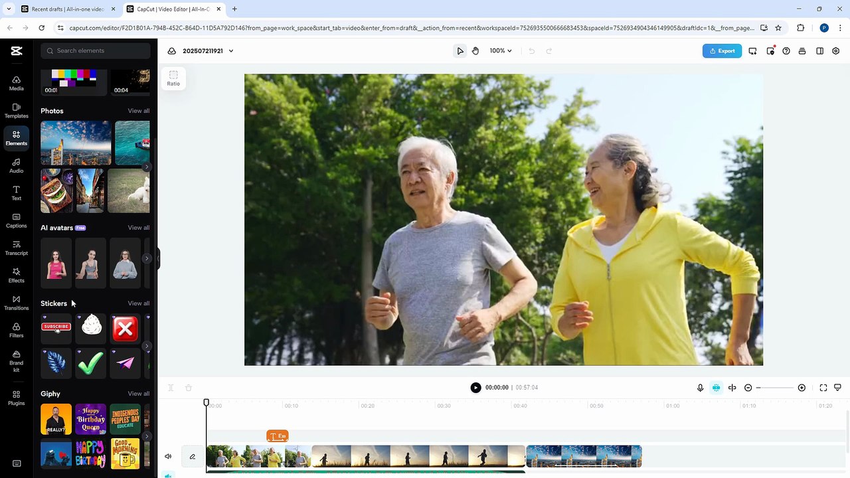Open the Transcript panel
Viewport: 850px width, 478px height.
pos(16,248)
